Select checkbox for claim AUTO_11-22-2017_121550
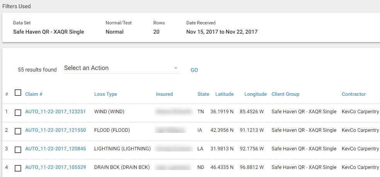Screen dimensions: 380x177 click(18, 131)
